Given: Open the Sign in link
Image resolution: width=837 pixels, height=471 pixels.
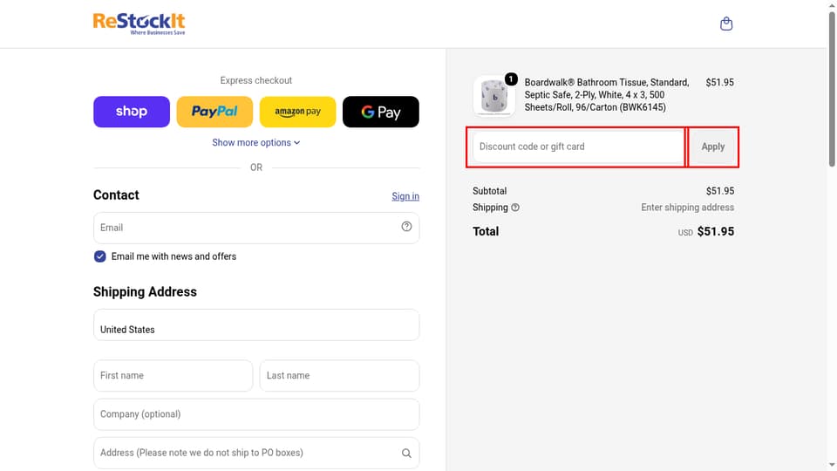Looking at the screenshot, I should pos(405,196).
